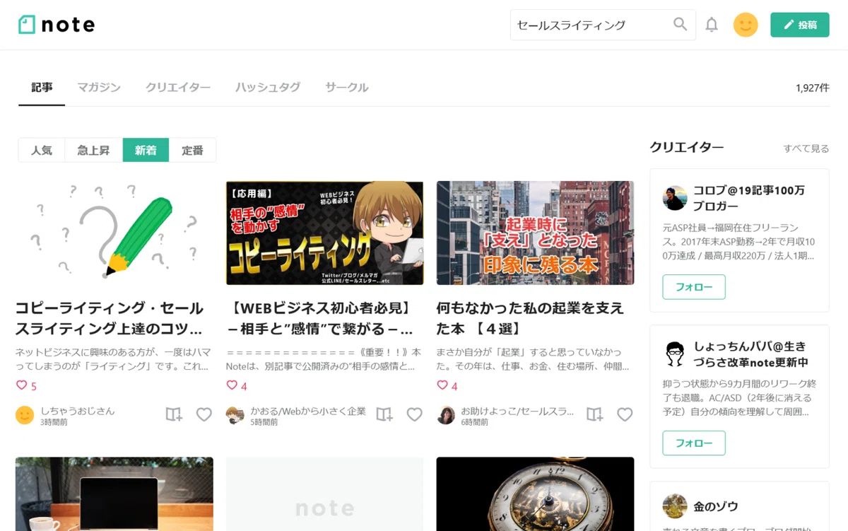Add the しちゃうおじさん article to a magazine
Image resolution: width=848 pixels, height=531 pixels.
point(174,414)
